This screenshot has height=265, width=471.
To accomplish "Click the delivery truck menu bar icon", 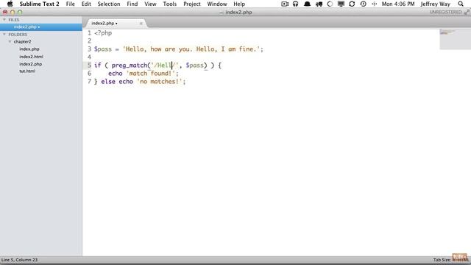I will (319, 4).
